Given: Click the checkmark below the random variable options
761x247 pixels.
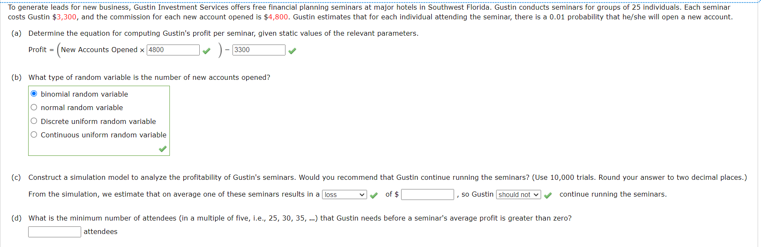Looking at the screenshot, I should 162,149.
